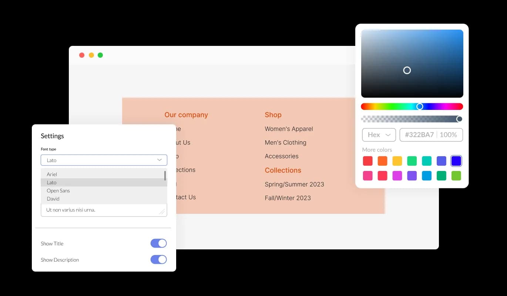
Task: Edit the description text field
Action: pyautogui.click(x=104, y=210)
